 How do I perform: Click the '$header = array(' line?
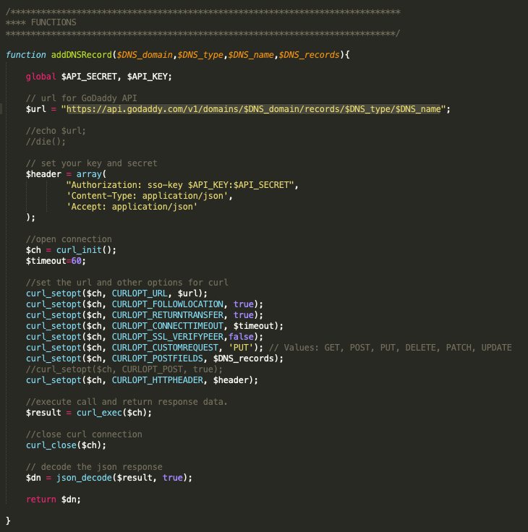67,174
